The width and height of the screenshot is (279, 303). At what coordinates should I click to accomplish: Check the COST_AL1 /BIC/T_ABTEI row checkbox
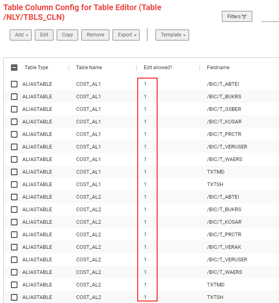[14, 84]
